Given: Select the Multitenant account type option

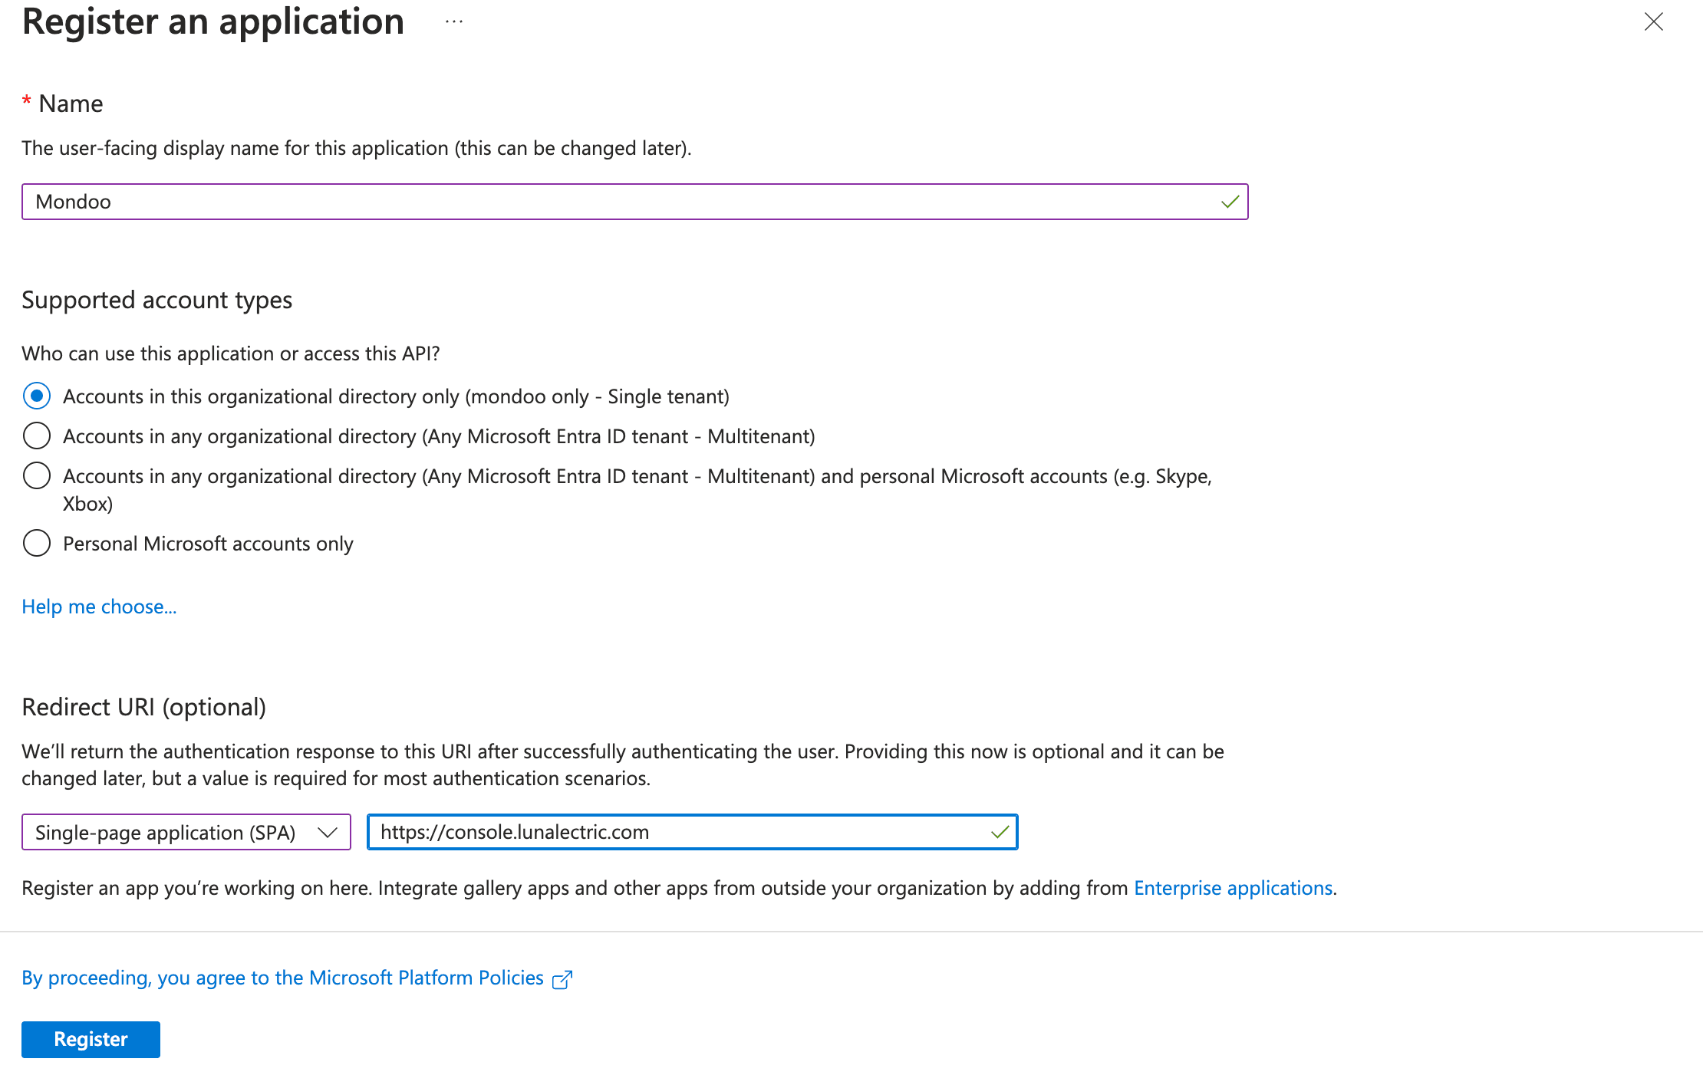Looking at the screenshot, I should 36,436.
